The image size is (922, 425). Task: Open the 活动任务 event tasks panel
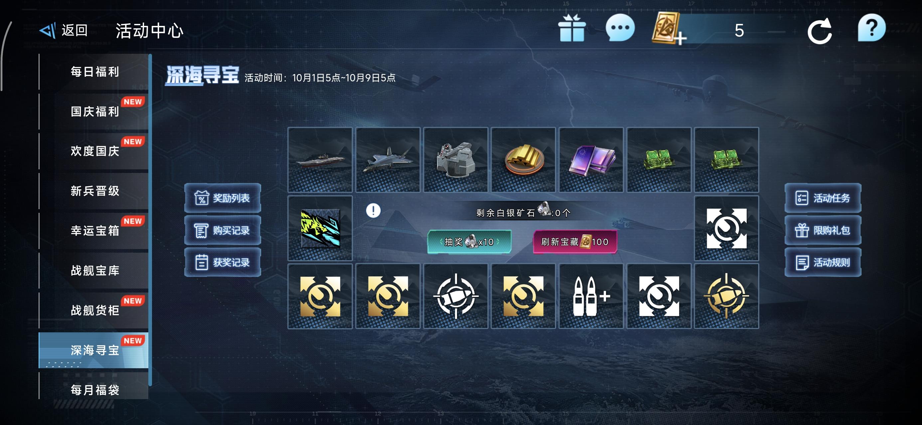point(823,198)
